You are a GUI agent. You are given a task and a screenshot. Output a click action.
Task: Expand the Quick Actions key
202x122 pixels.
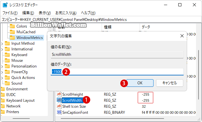click(x=2, y=78)
